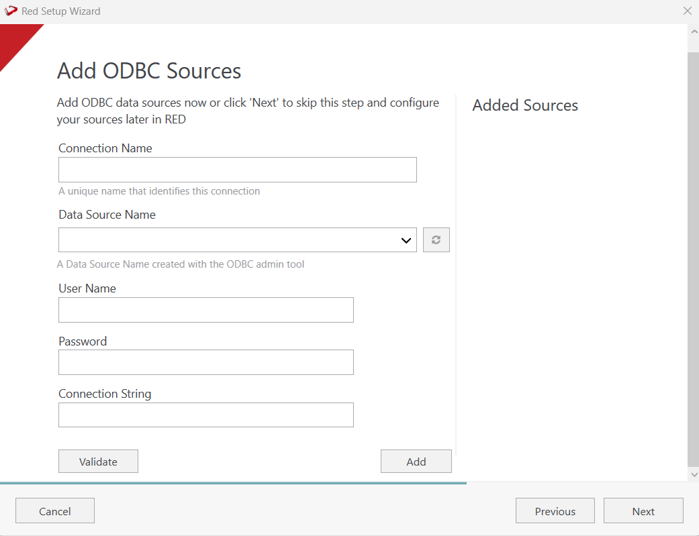Select the Password input box
This screenshot has width=699, height=536.
[205, 362]
